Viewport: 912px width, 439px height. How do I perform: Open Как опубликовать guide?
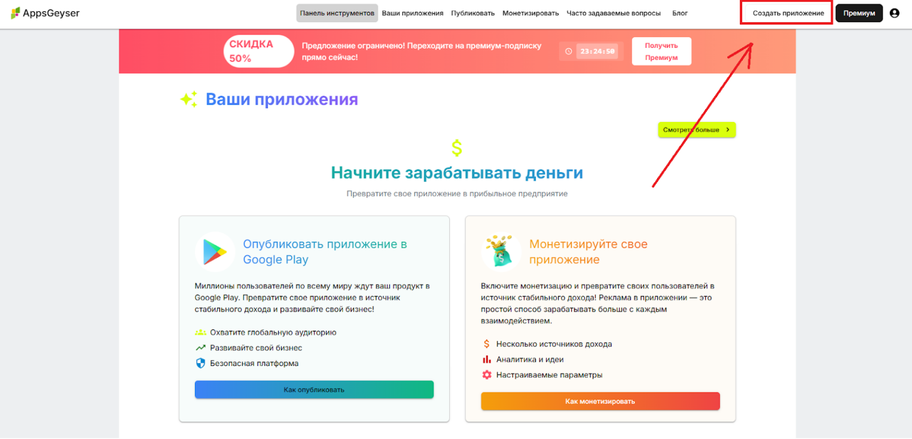(x=314, y=389)
